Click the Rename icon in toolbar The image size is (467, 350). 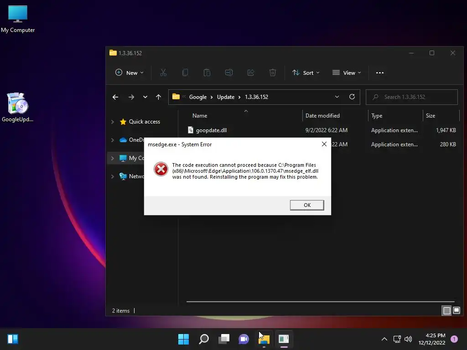pyautogui.click(x=229, y=72)
